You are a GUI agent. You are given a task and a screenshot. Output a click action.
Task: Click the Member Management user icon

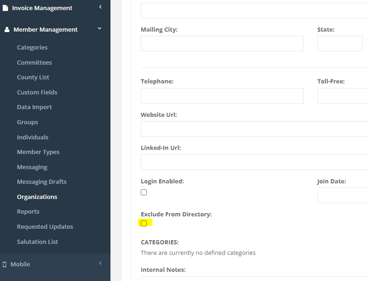coord(6,29)
